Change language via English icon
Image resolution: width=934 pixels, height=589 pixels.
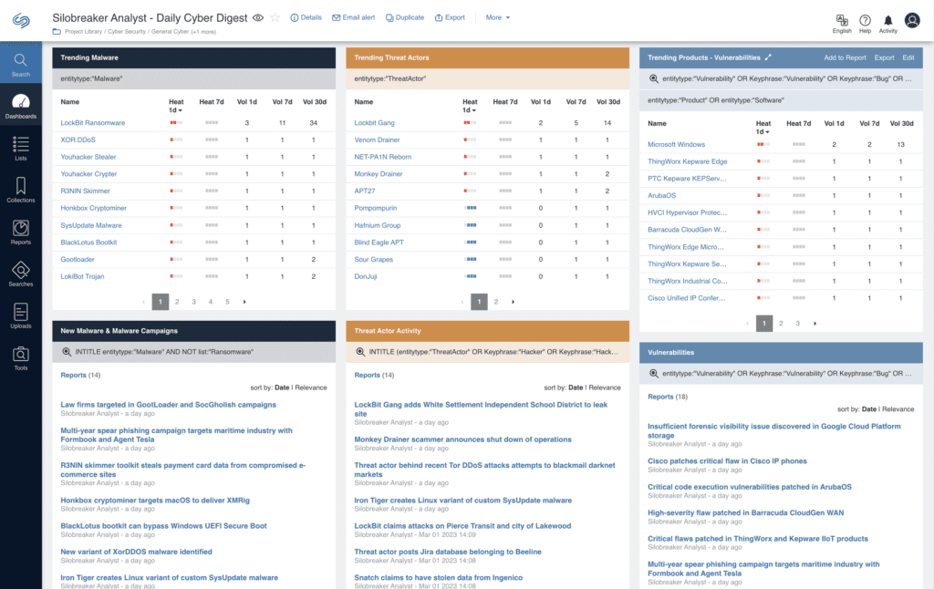click(842, 24)
